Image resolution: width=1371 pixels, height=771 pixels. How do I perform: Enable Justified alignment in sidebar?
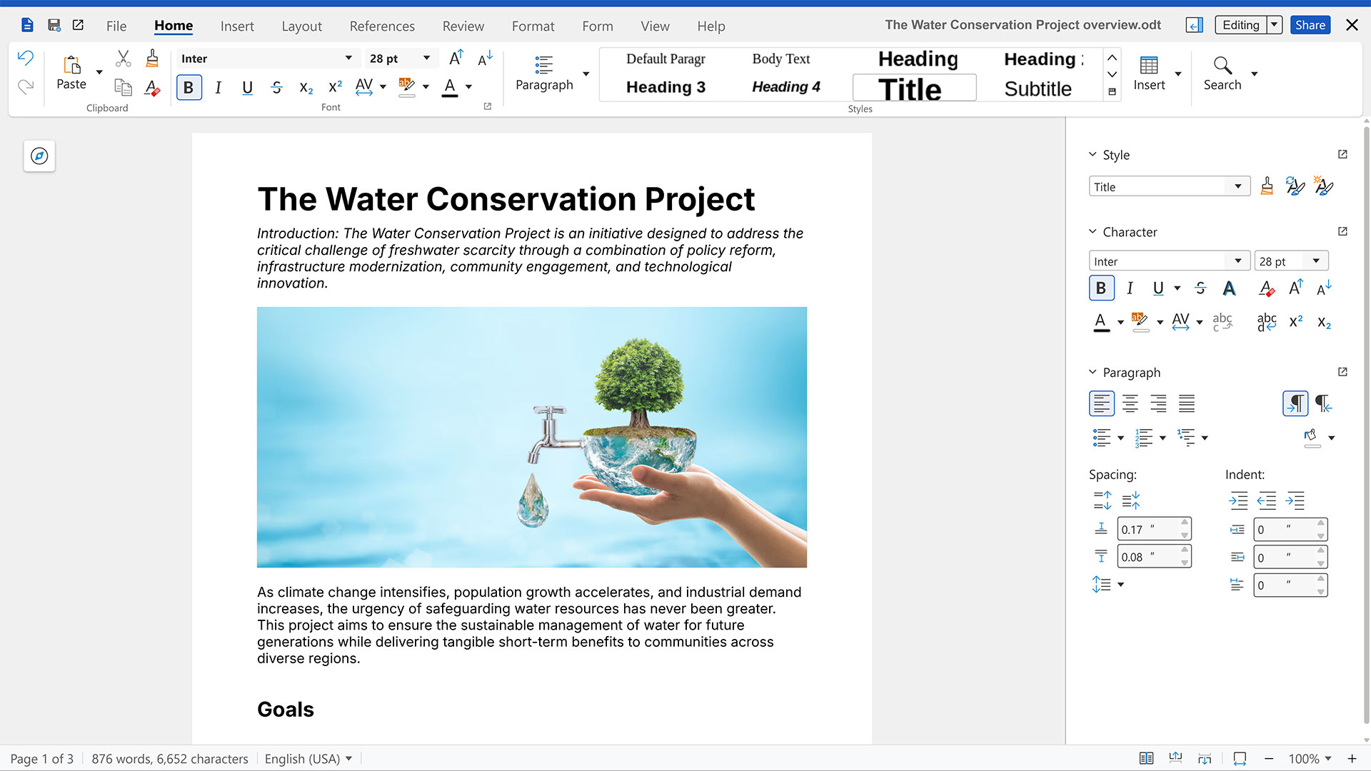click(x=1186, y=403)
